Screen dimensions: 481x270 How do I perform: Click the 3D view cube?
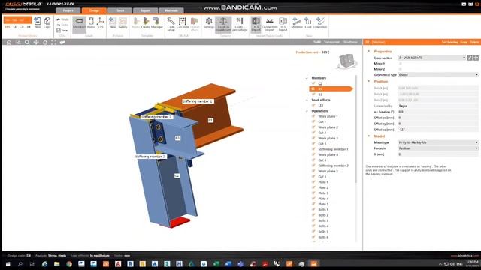click(347, 61)
